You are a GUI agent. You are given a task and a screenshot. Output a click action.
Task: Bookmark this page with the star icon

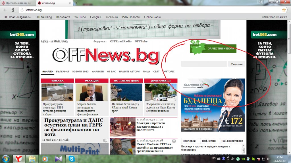(284, 10)
